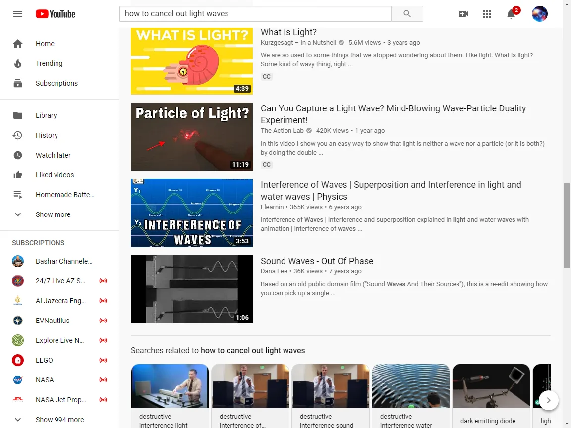Open the hamburger guide menu

coord(18,14)
